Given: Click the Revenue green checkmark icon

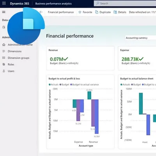Looking at the screenshot, I should point(66,59).
